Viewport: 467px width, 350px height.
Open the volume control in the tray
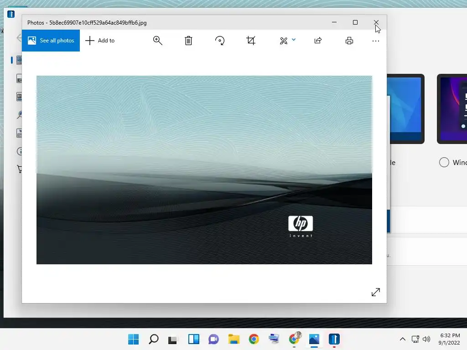[426, 339]
